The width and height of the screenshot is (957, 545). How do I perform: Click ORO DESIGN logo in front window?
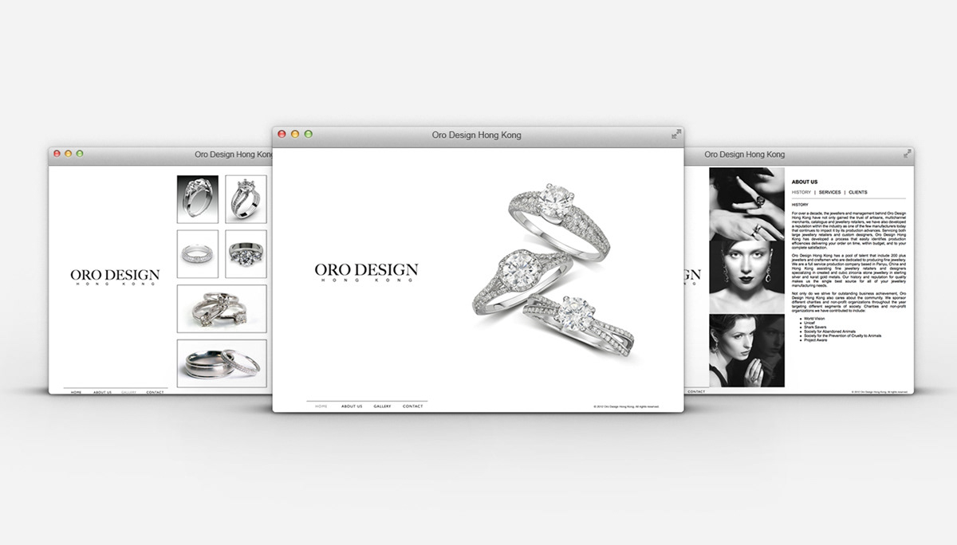click(366, 272)
